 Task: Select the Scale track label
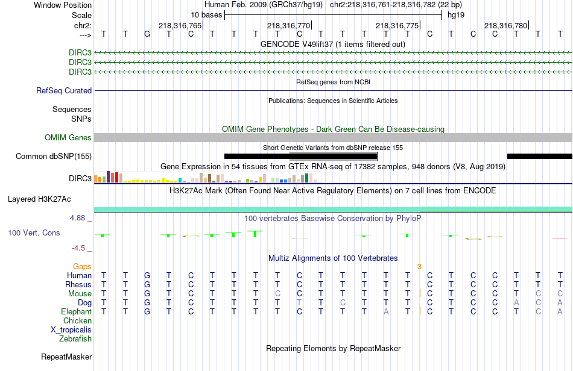coord(81,15)
